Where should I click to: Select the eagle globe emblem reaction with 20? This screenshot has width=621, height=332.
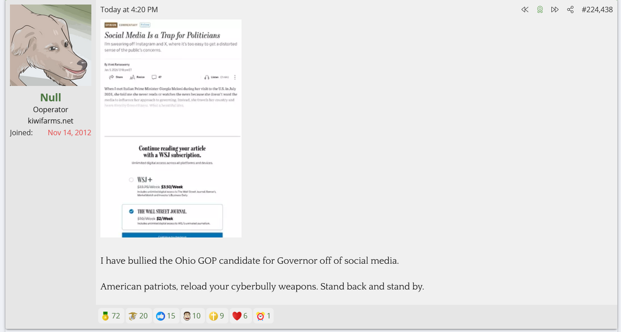[138, 316]
